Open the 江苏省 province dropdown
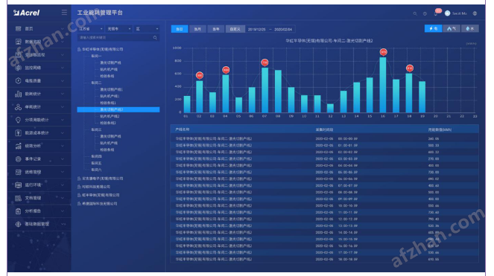This screenshot has height=276, width=494. (x=91, y=28)
